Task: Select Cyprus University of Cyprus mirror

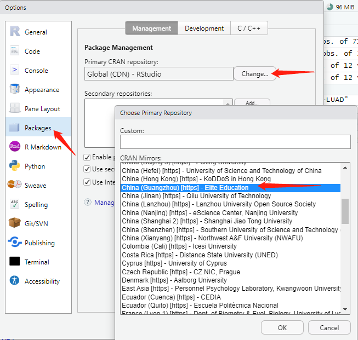Action: point(230,263)
